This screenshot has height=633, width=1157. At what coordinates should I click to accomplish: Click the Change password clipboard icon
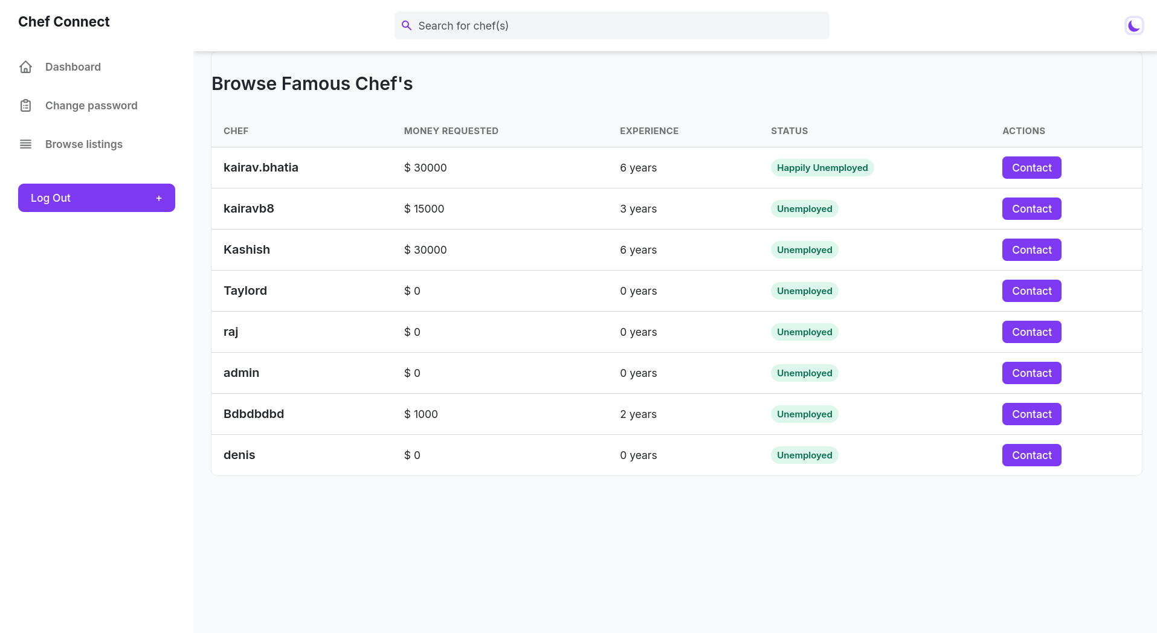point(25,106)
